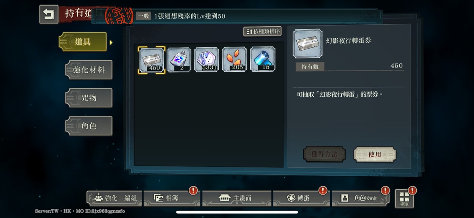This screenshot has width=474, height=218.
Task: Select the gacha ticket item with 450
Action: (x=151, y=60)
